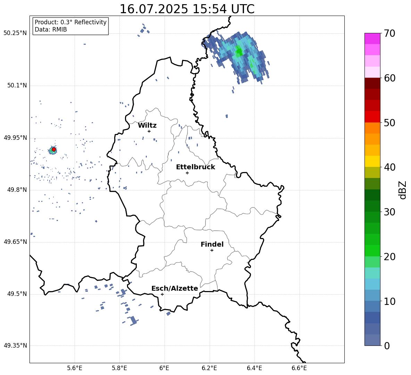Screen dimensions: 411x375
Task: Click the 30 colorbar tick label
Action: (389, 212)
